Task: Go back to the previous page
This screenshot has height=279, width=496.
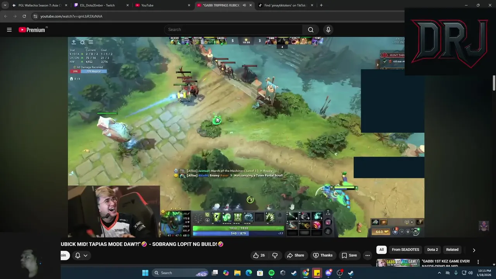Action: click(6, 16)
